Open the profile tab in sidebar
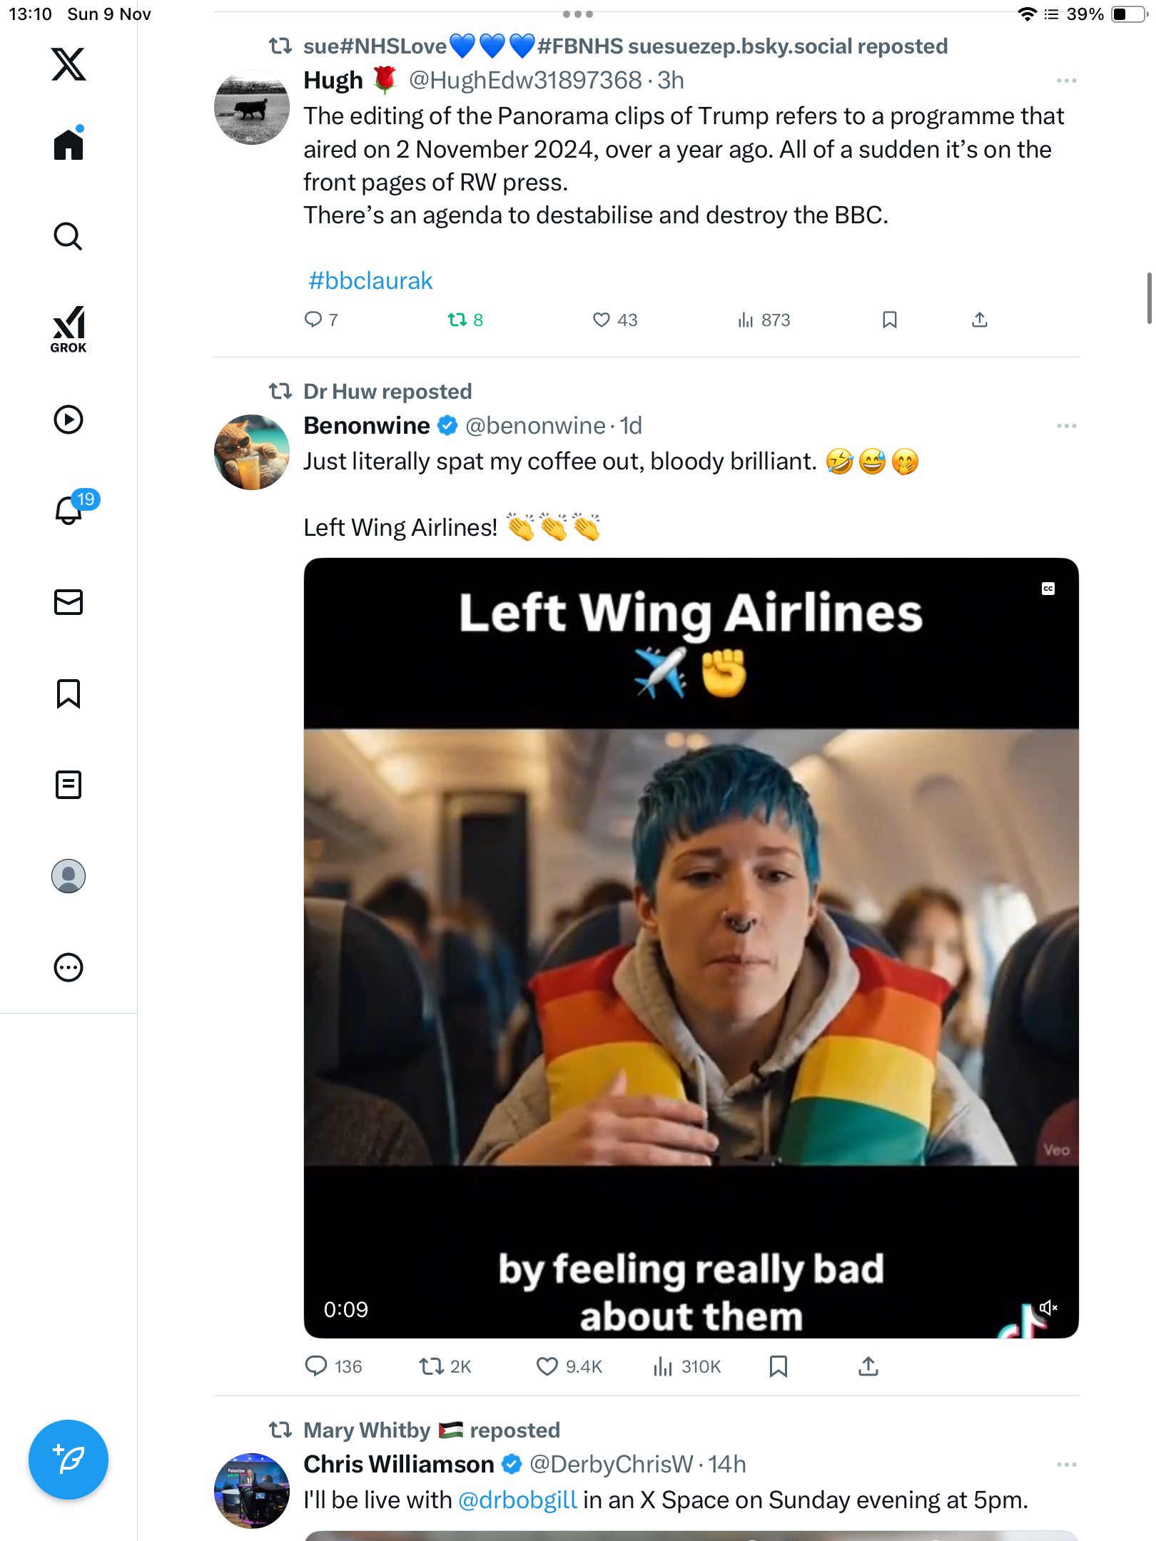The width and height of the screenshot is (1156, 1541). click(x=69, y=876)
